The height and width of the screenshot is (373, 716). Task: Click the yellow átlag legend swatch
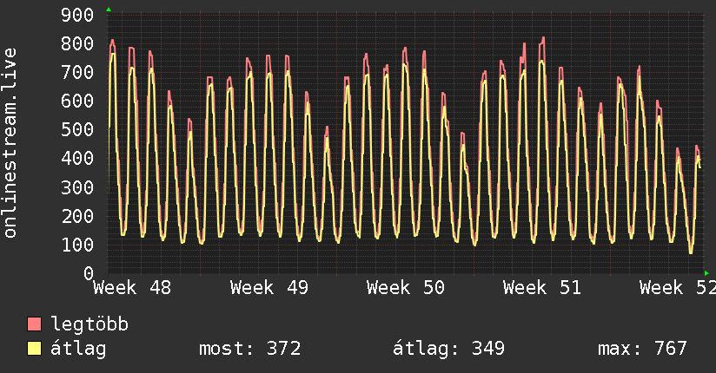(35, 349)
